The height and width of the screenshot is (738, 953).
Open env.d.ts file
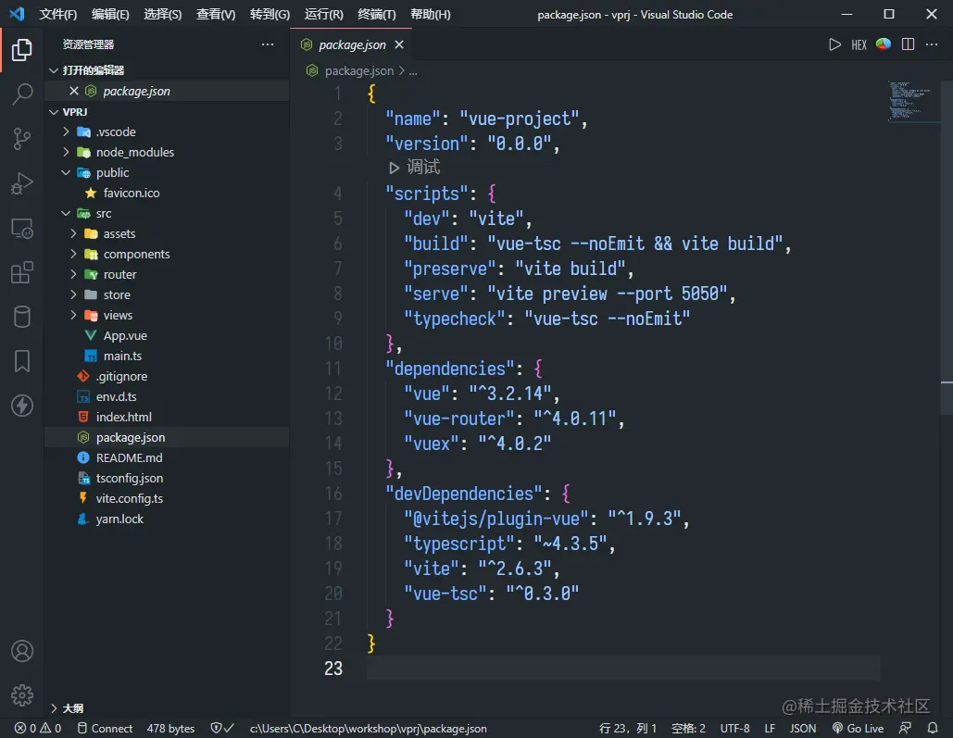click(x=116, y=396)
